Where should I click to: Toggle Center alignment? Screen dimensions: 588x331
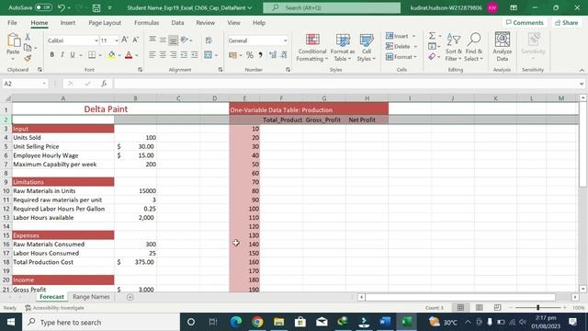pos(163,55)
